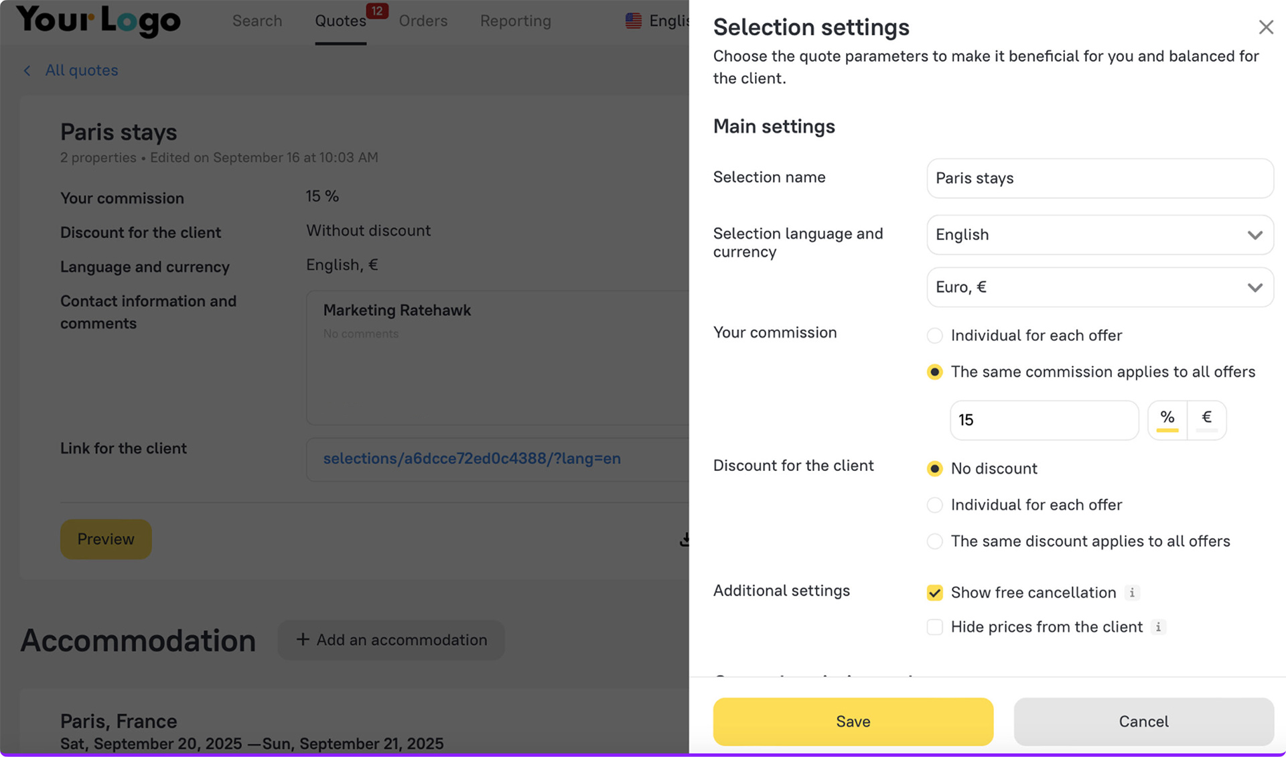Enable Hide prices from the client
This screenshot has width=1286, height=757.
point(935,627)
